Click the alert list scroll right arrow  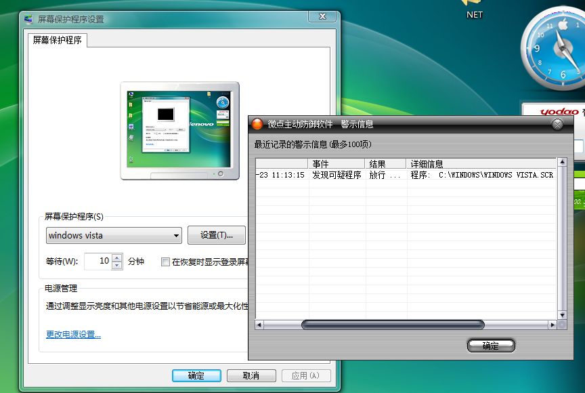(x=552, y=325)
